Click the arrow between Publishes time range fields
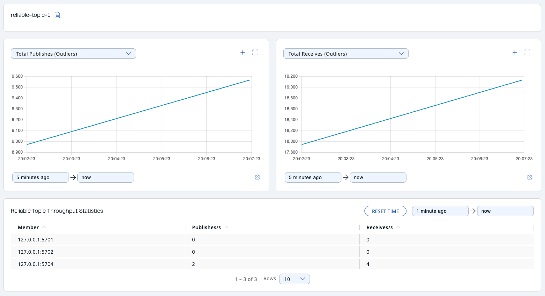The height and width of the screenshot is (296, 545). (x=73, y=177)
